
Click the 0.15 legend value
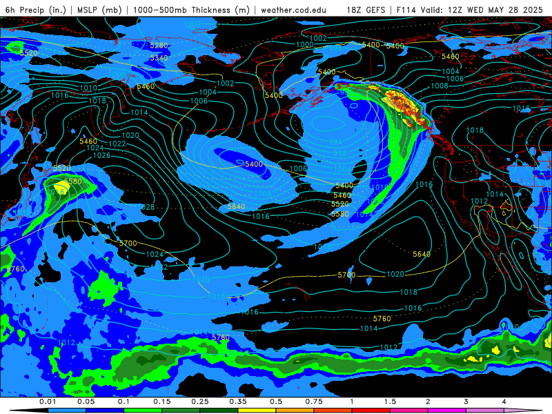(162, 402)
